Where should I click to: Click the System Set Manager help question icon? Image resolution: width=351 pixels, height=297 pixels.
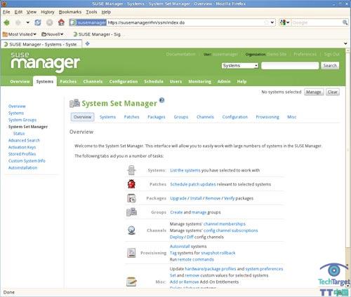(x=161, y=100)
